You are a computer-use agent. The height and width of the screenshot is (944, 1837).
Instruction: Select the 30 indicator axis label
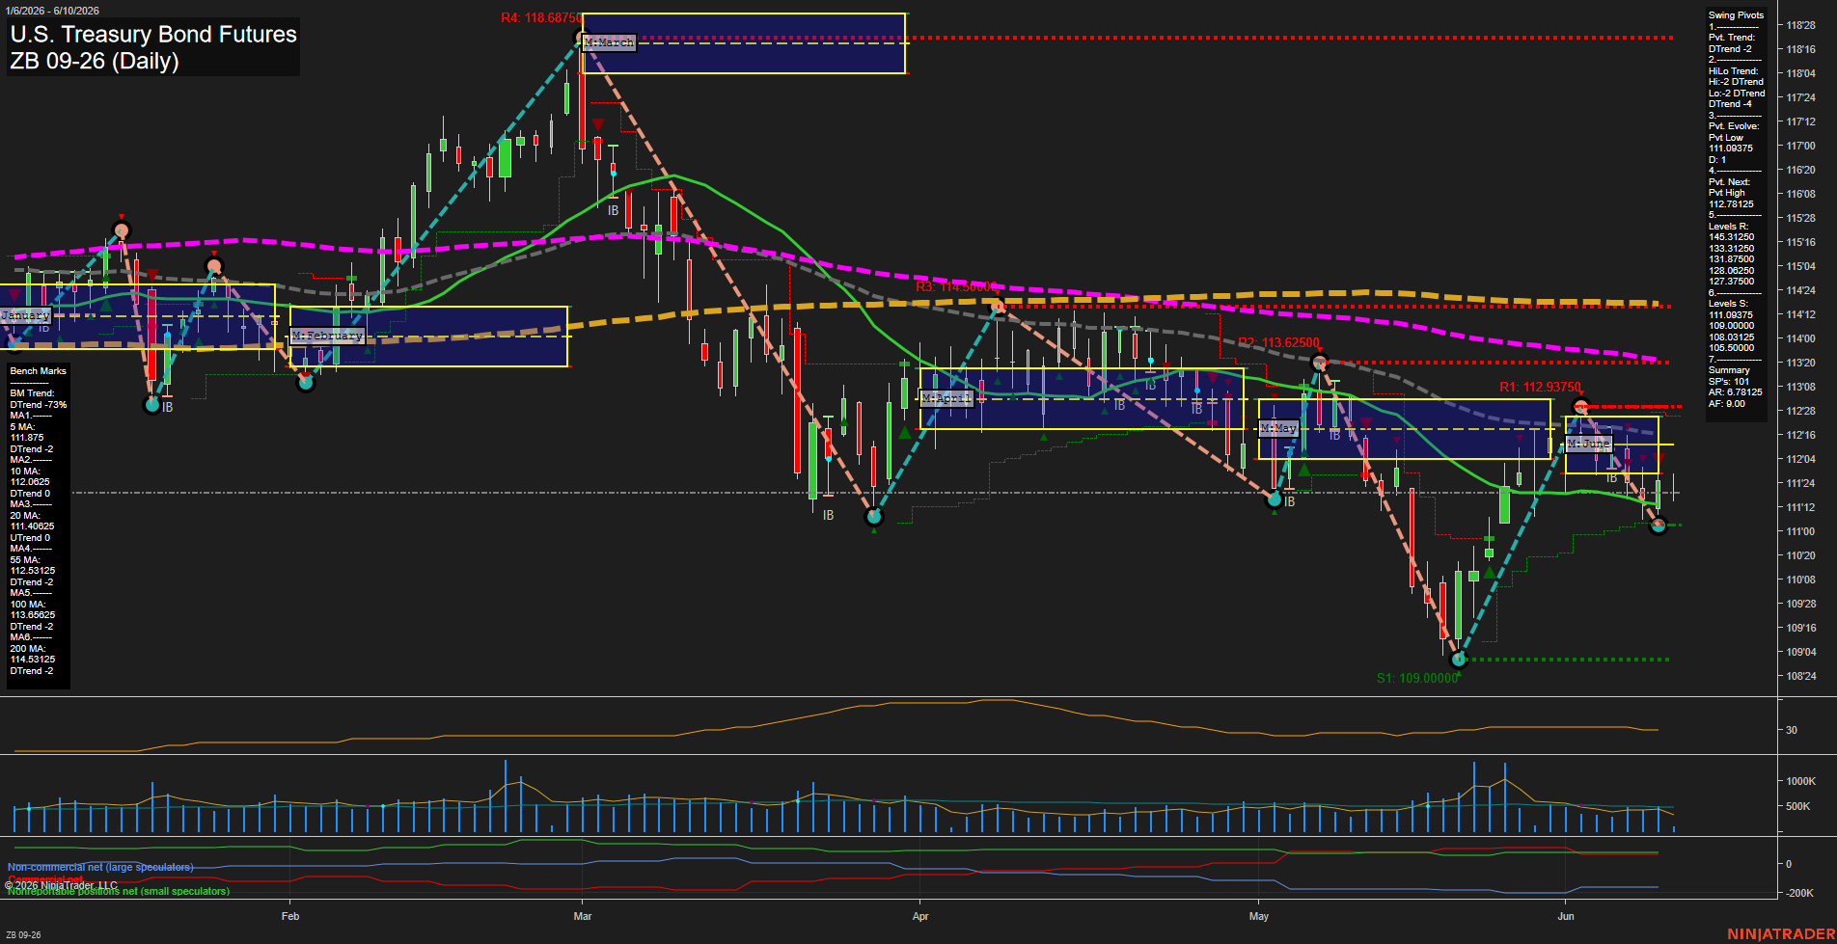click(x=1792, y=731)
